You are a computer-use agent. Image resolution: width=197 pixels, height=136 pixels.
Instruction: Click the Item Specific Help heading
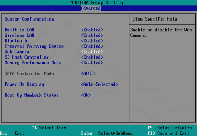coord(155,19)
